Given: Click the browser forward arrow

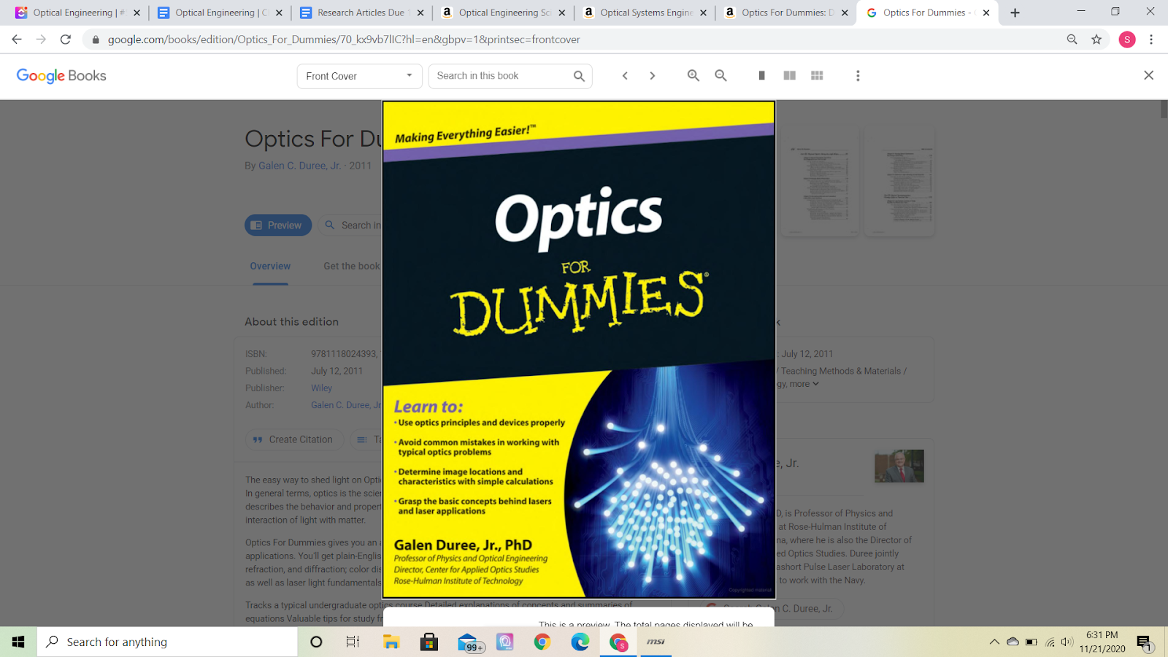Looking at the screenshot, I should tap(41, 39).
